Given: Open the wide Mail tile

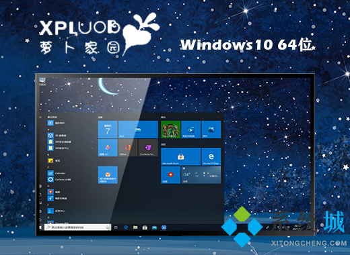Looking at the screenshot, I should [x=138, y=130].
